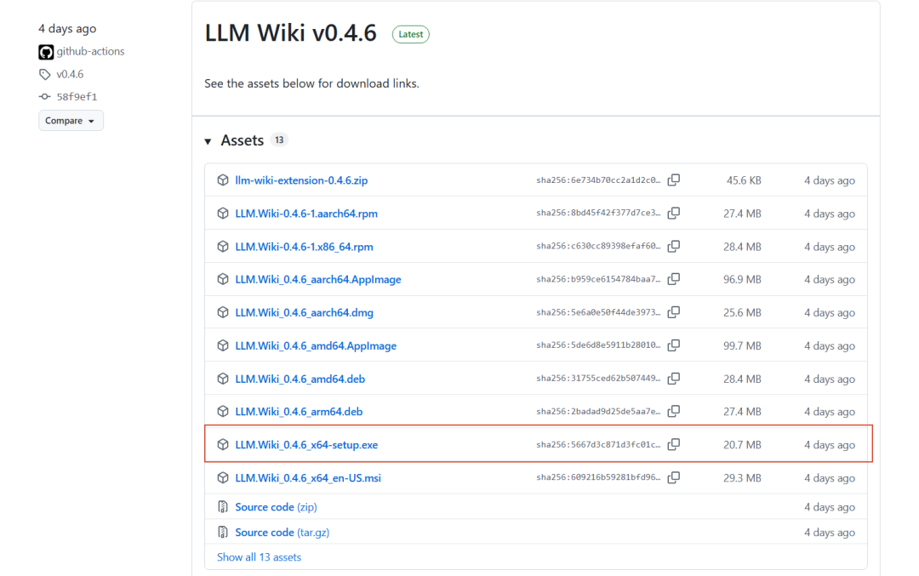The height and width of the screenshot is (576, 919).
Task: Click package icon beside LLM.Wiki_0.4.6_x64-setup.exe
Action: pos(223,445)
